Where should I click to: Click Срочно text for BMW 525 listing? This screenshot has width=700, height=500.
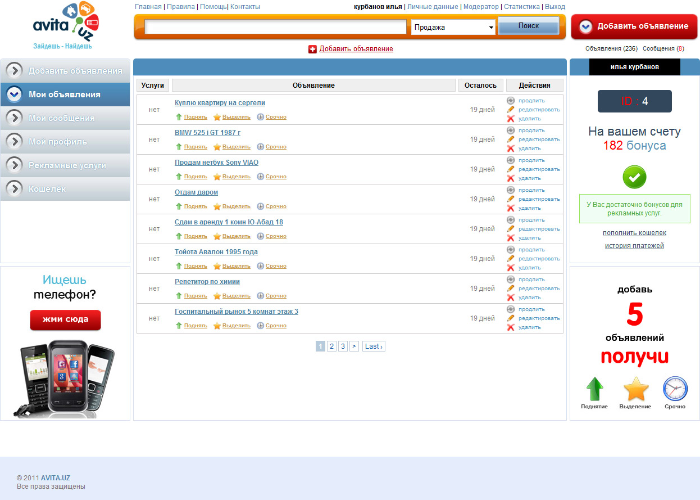coord(276,147)
